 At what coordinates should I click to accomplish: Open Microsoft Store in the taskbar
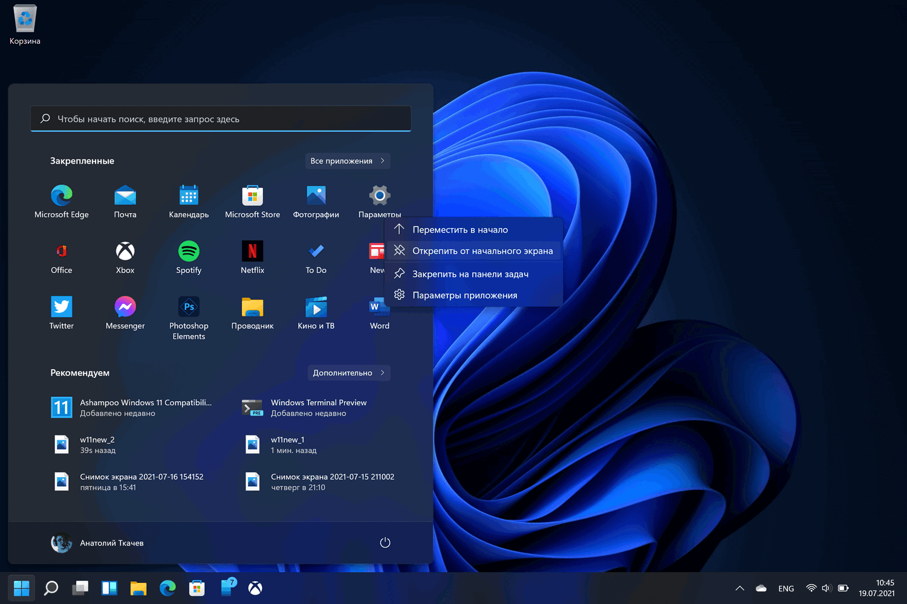(x=197, y=588)
